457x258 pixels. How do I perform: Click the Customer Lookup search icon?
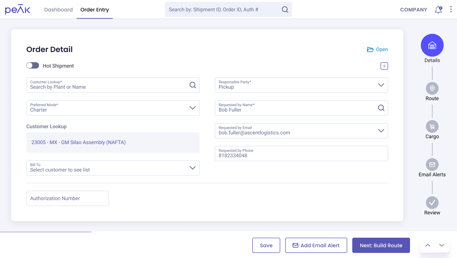coord(193,85)
